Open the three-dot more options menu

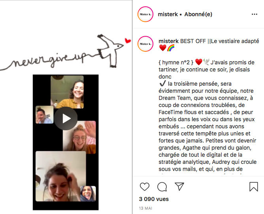point(255,14)
